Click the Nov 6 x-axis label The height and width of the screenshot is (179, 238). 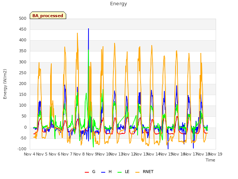tap(54, 154)
